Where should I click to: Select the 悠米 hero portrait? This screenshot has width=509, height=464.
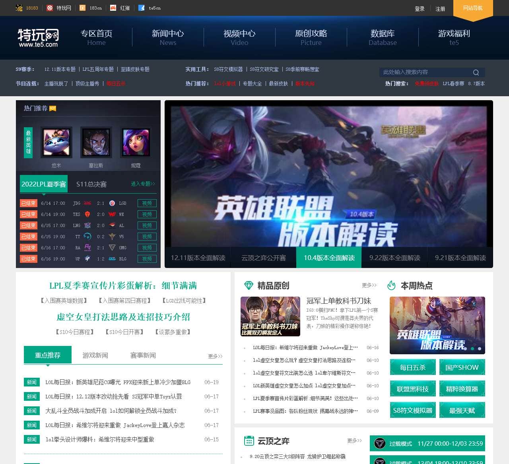[x=56, y=142]
